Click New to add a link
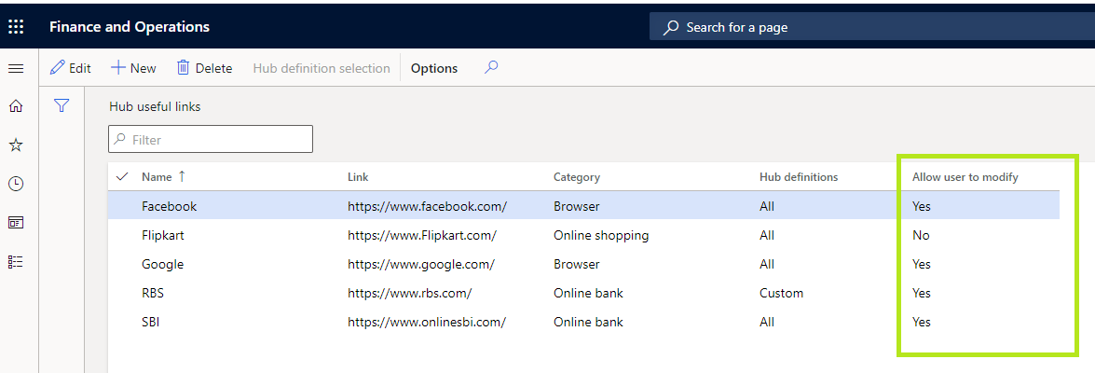The image size is (1095, 373). [x=133, y=68]
